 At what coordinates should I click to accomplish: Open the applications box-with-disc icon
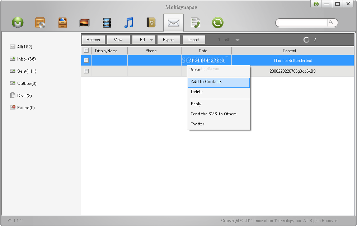[40, 23]
